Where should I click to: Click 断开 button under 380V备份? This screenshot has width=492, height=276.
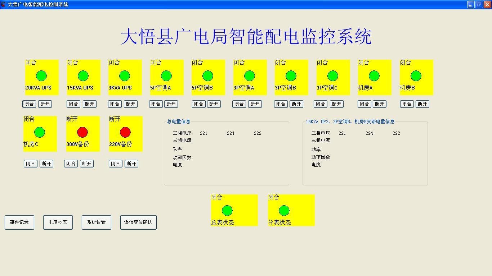(x=87, y=164)
